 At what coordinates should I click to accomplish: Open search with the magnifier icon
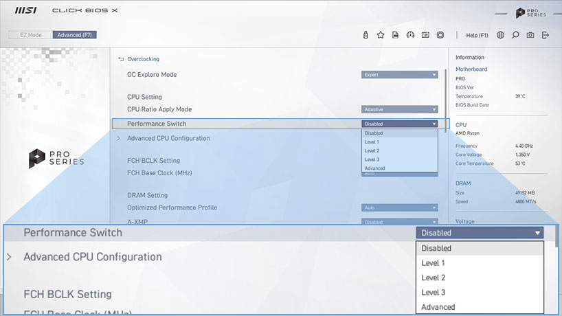click(515, 35)
